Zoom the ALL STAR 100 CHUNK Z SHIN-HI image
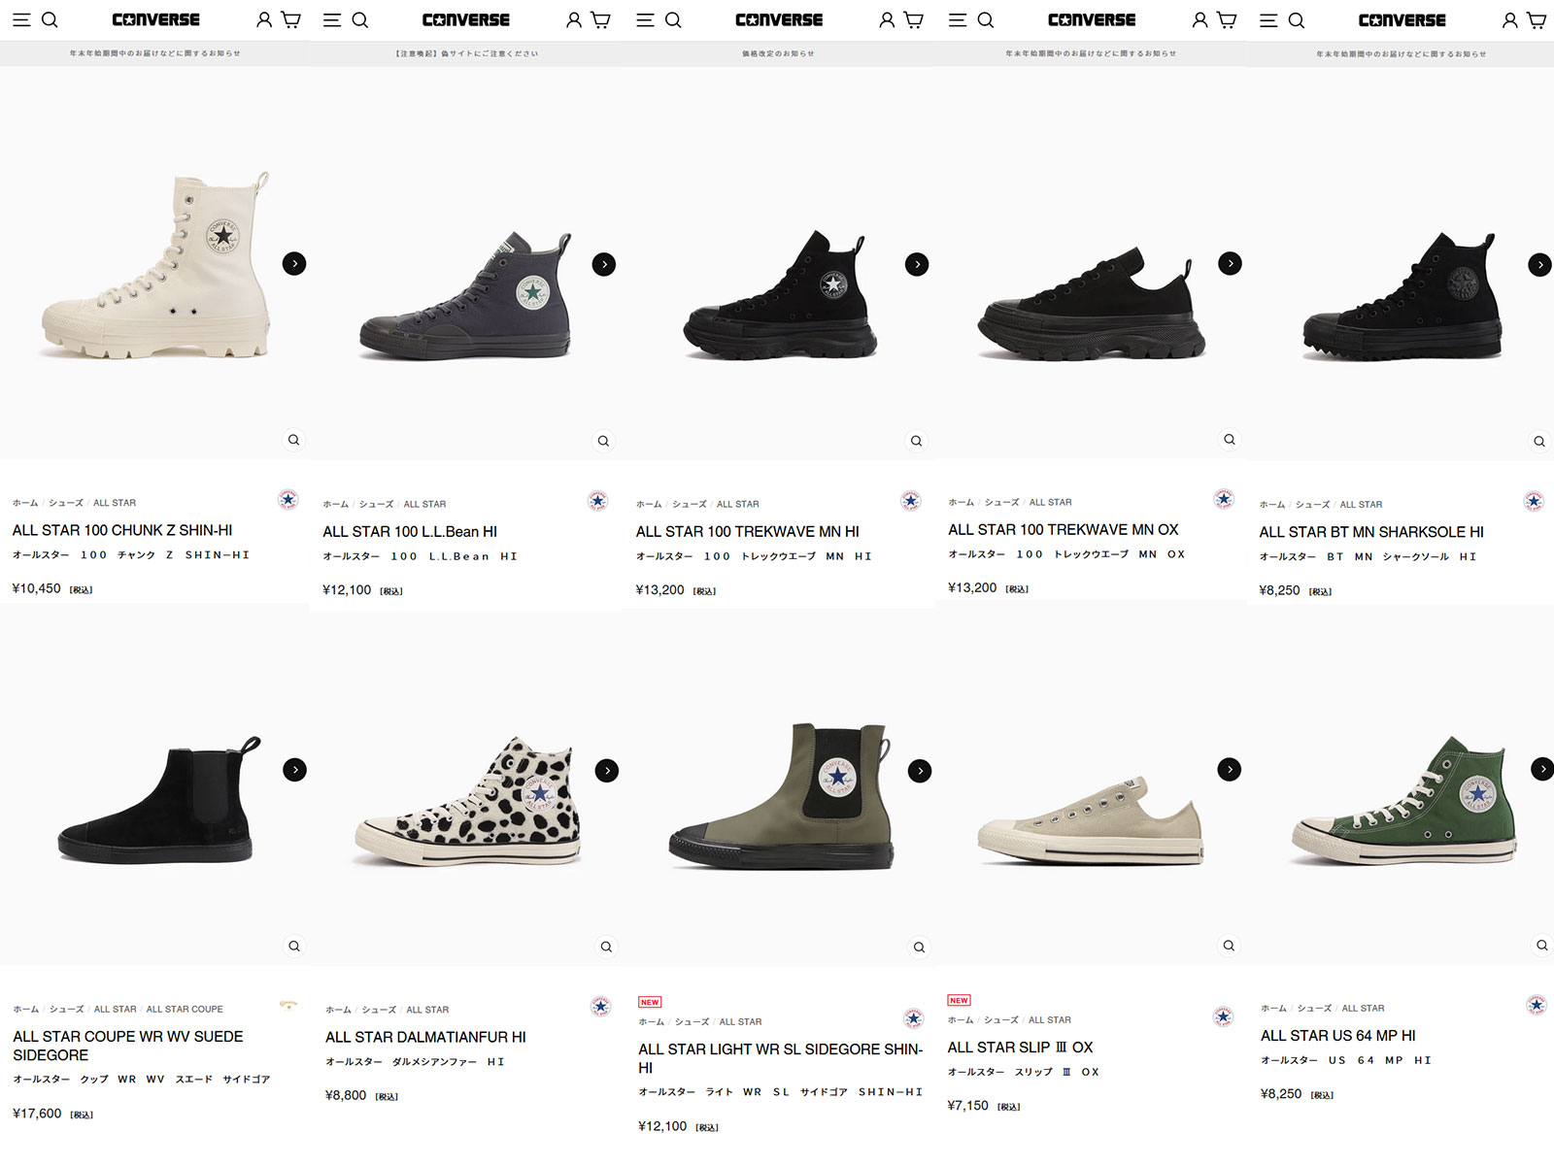Image resolution: width=1554 pixels, height=1165 pixels. (x=293, y=440)
